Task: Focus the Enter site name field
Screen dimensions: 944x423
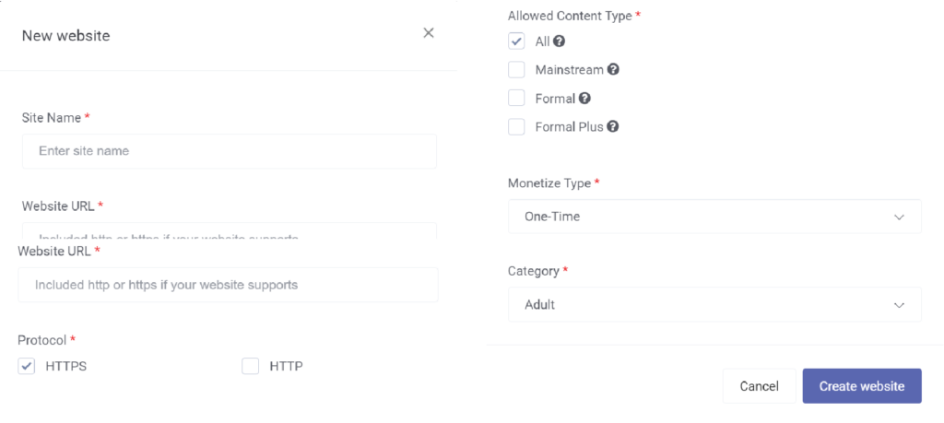Action: pyautogui.click(x=230, y=151)
